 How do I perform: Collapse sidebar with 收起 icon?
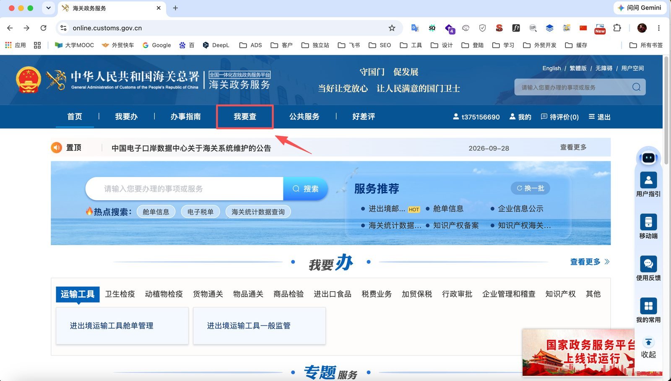648,343
